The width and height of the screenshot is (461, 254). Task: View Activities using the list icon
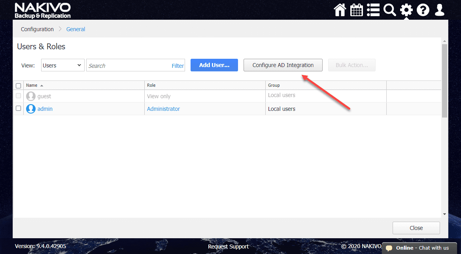tap(373, 10)
